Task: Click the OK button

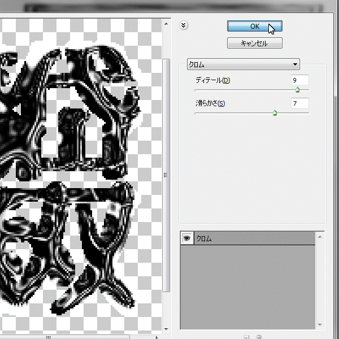Action: click(254, 26)
